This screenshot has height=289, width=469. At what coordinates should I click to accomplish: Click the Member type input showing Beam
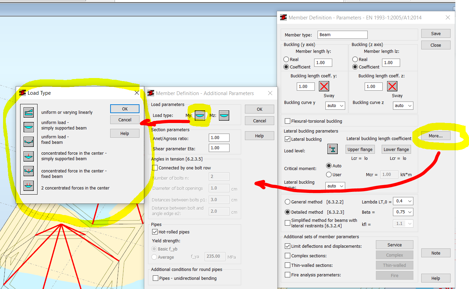tap(342, 34)
